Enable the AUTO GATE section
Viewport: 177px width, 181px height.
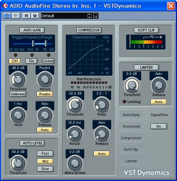point(32,30)
